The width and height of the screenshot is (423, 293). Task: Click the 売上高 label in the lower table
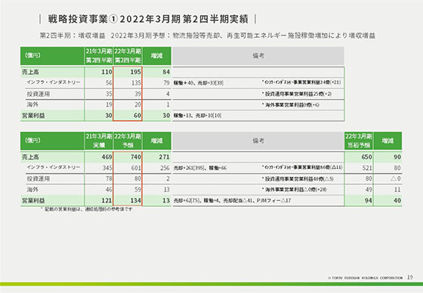click(x=30, y=157)
